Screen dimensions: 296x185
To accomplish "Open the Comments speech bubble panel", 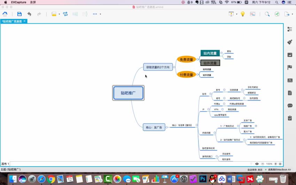I will click(289, 105).
